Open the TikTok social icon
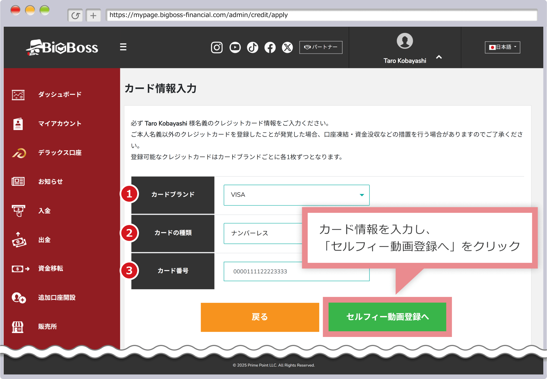This screenshot has height=379, width=547. 253,47
